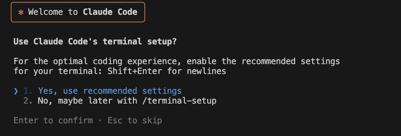Click the word "No," in second option

point(46,101)
